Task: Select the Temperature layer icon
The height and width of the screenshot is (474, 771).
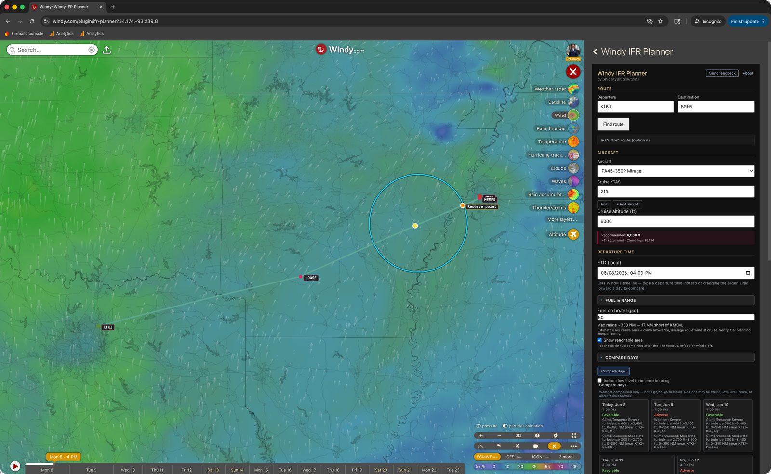Action: pos(573,142)
